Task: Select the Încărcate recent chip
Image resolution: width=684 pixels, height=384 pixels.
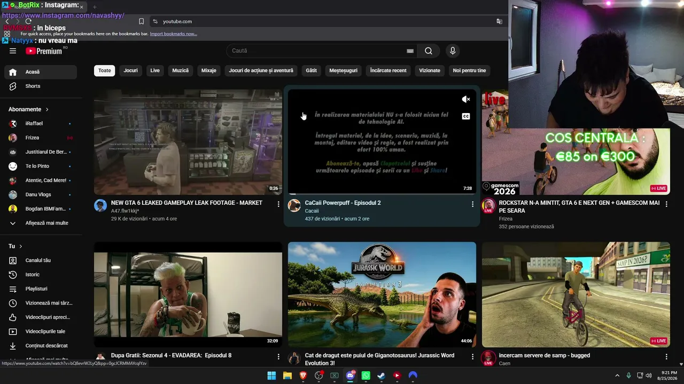Action: [x=388, y=70]
